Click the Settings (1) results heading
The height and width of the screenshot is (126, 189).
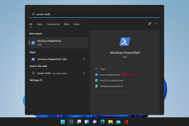(x=36, y=80)
